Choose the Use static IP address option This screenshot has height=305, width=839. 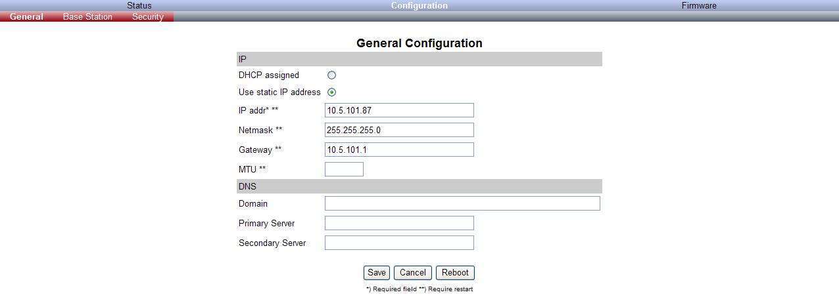pyautogui.click(x=331, y=92)
